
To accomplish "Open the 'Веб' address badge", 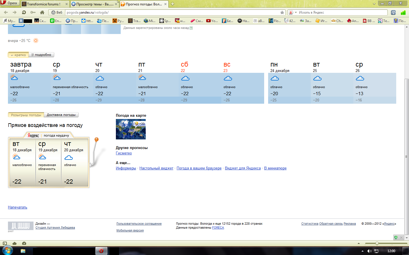I will click(x=57, y=12).
